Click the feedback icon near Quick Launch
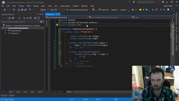179x101 pixels. (x=134, y=2)
